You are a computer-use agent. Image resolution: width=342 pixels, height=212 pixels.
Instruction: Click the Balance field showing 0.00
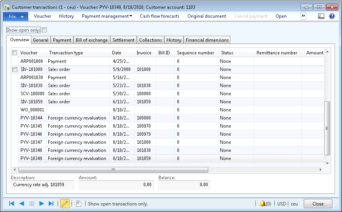184,185
